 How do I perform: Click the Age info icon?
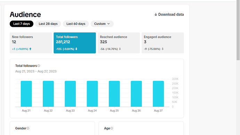[112, 128]
